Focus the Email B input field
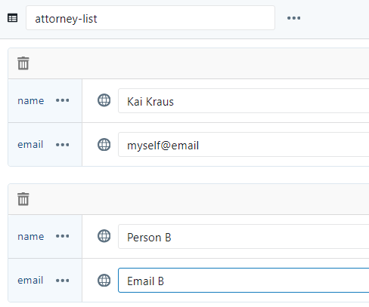The width and height of the screenshot is (369, 307). [243, 281]
